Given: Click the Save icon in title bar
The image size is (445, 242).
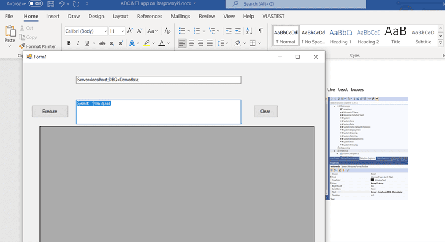Looking at the screenshot, I should tap(51, 4).
